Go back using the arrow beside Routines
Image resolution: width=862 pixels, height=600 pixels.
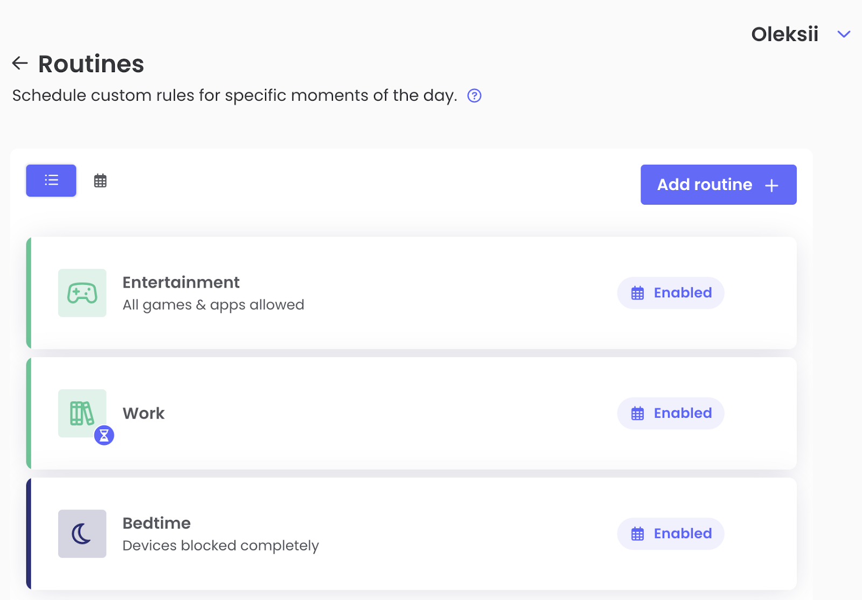tap(20, 63)
